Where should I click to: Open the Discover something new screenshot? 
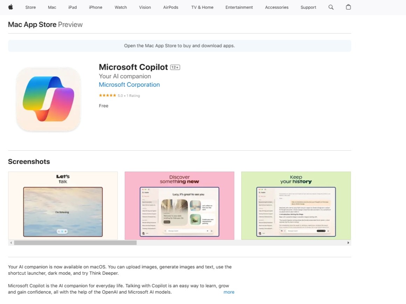tap(180, 205)
